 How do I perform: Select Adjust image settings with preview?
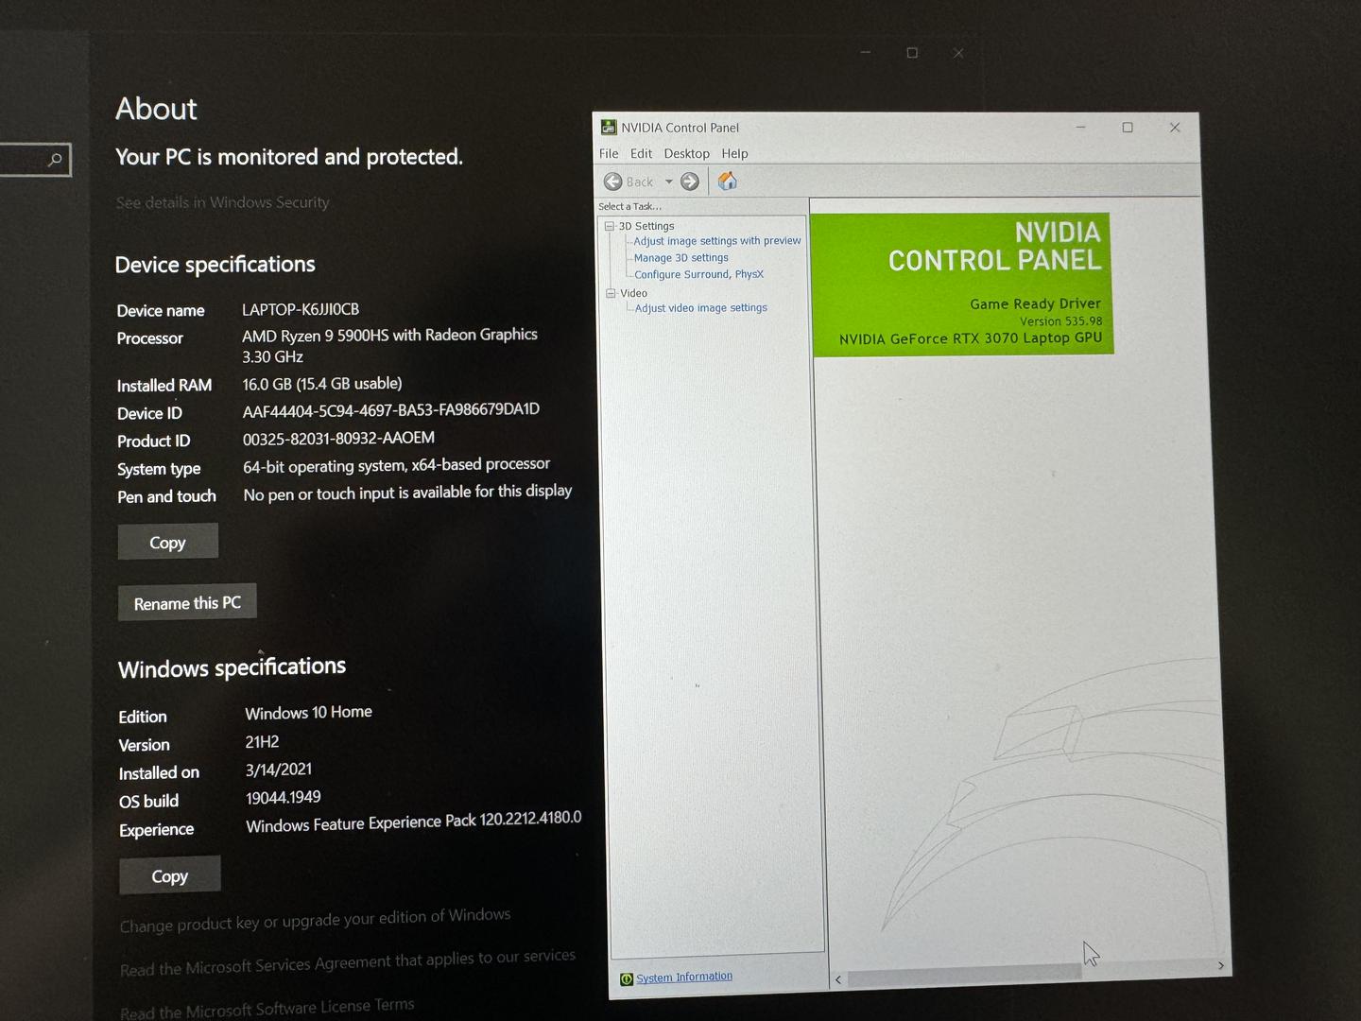tap(717, 241)
